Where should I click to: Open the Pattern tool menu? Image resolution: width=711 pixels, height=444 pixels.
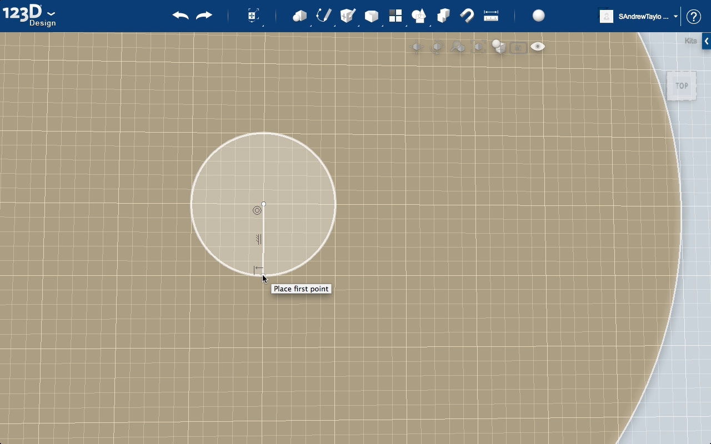coord(395,16)
